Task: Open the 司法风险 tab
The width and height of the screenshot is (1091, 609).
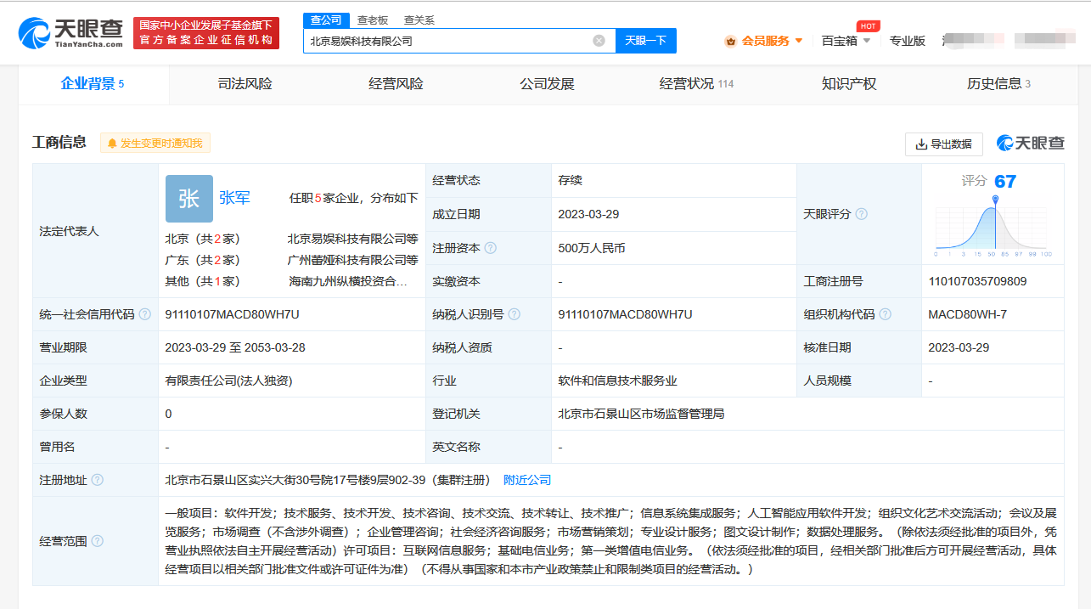Action: (245, 84)
